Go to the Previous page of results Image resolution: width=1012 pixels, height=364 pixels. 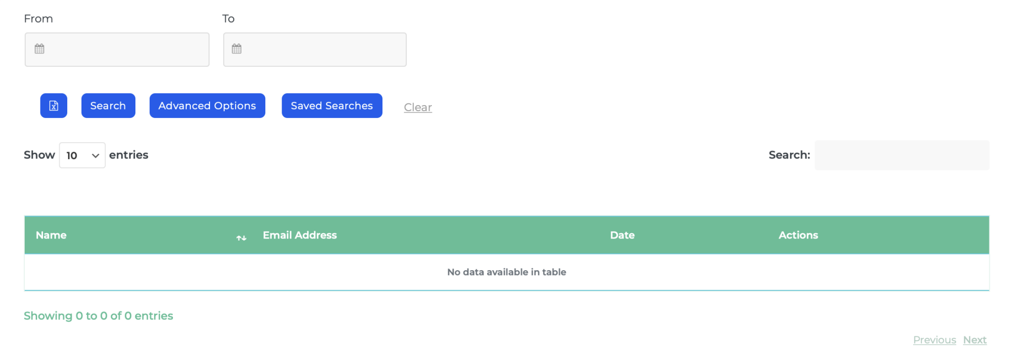point(934,340)
